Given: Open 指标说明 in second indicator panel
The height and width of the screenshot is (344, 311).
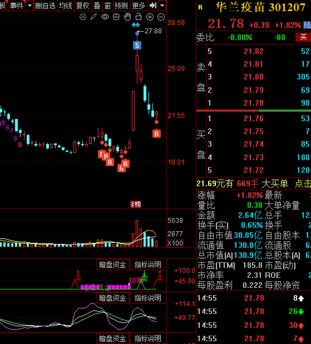Looking at the screenshot, I should coord(148,298).
